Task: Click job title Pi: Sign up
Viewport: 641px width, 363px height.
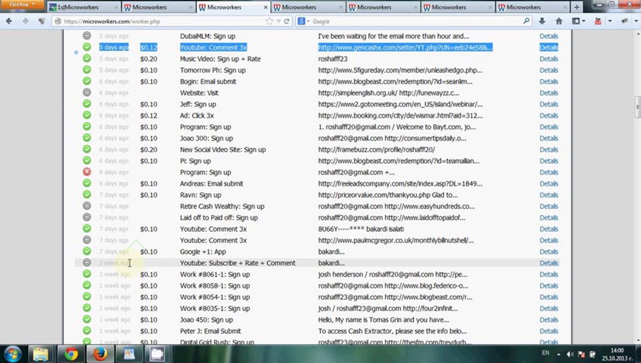Action: [x=196, y=161]
